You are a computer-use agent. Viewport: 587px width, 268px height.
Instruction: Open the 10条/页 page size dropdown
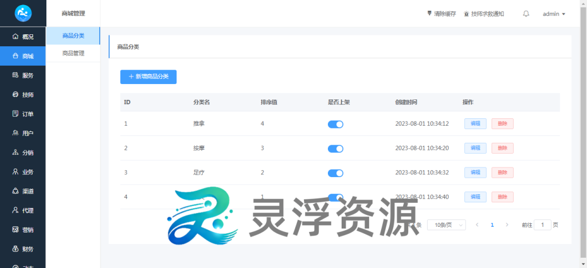coord(447,225)
